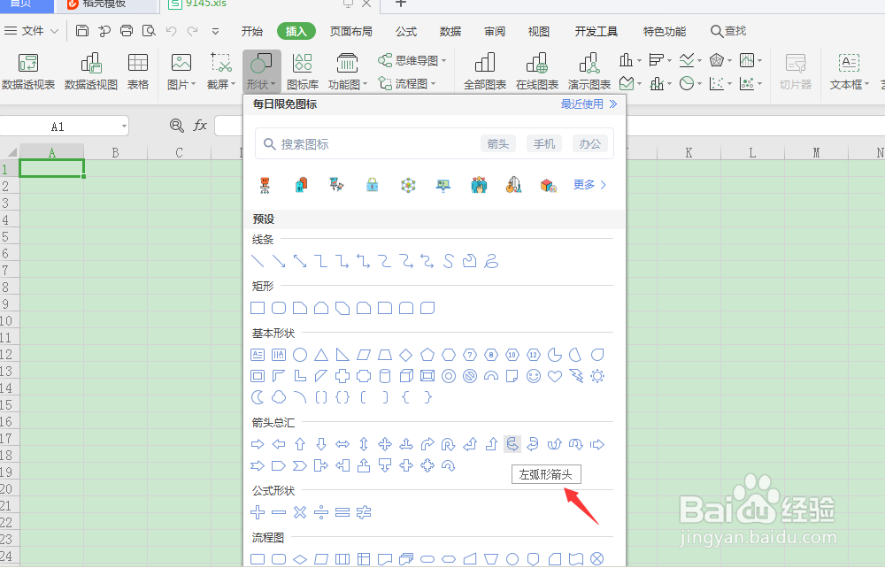This screenshot has height=568, width=885.
Task: Click the fx insert function button
Action: pos(200,126)
